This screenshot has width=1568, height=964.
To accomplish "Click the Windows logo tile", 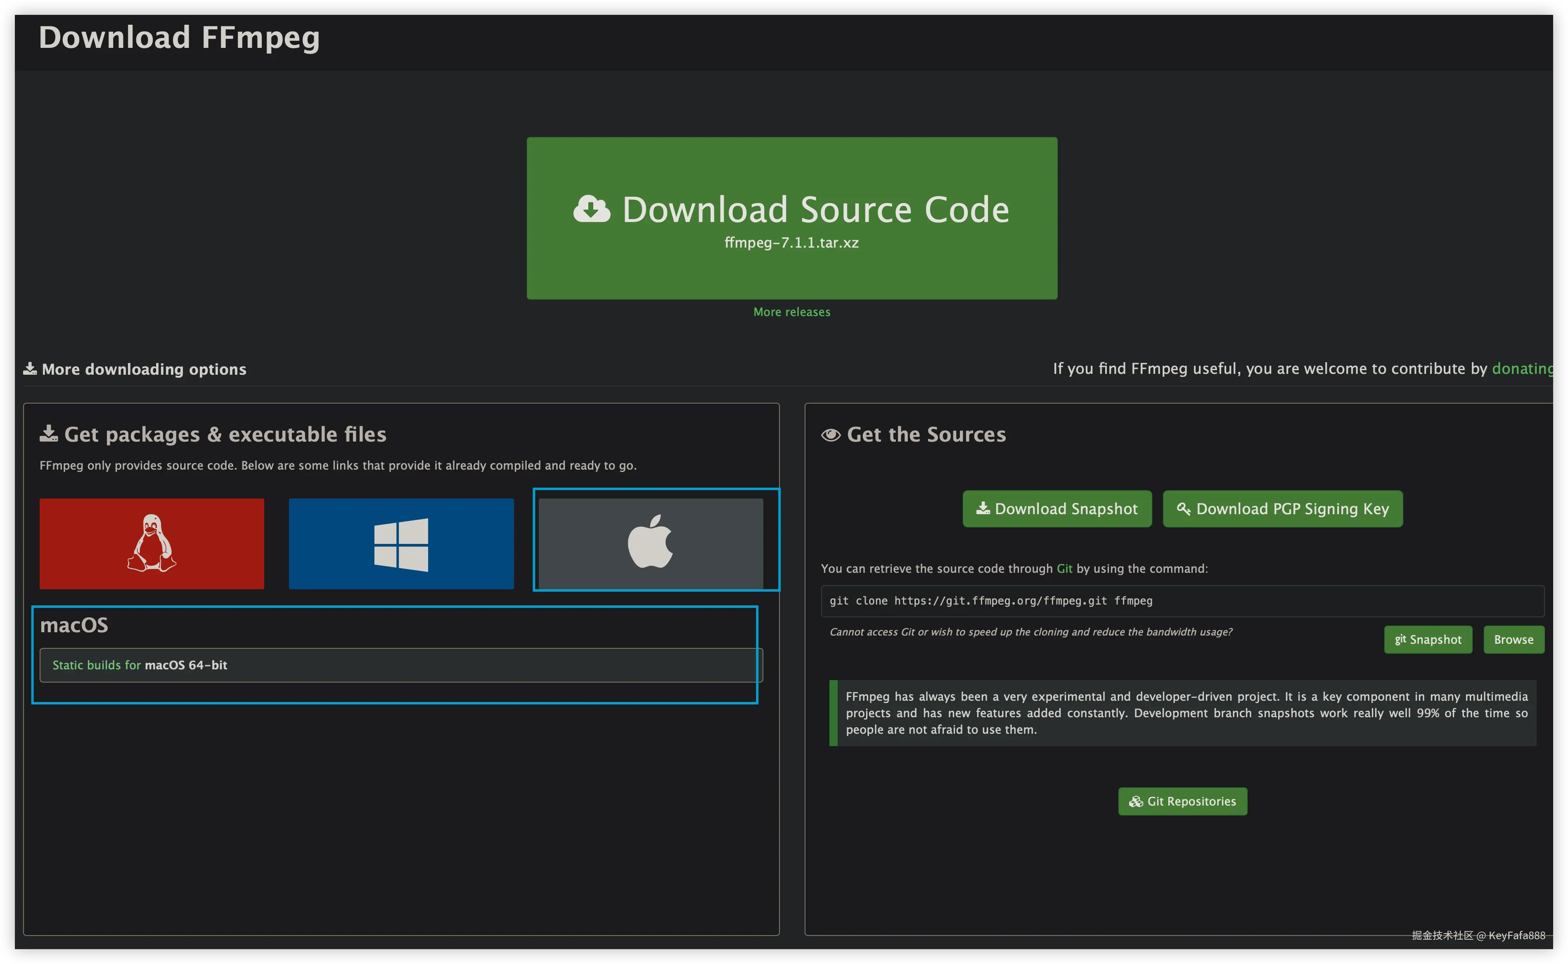I will tap(401, 544).
